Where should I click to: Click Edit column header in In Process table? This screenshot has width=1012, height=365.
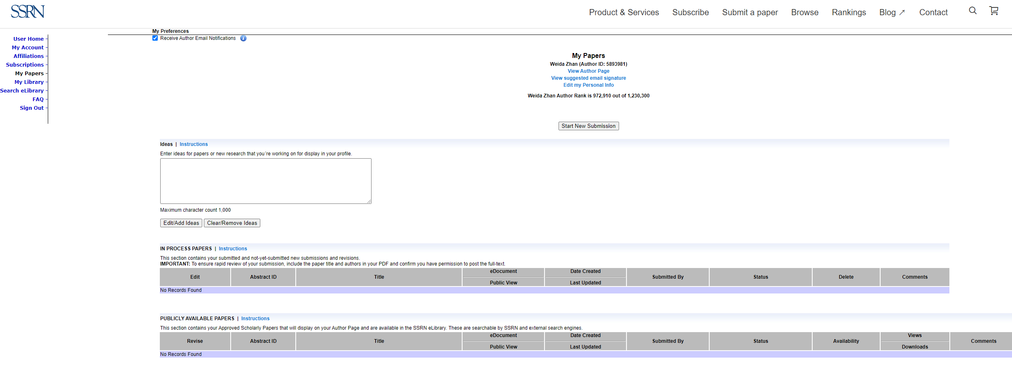(195, 277)
